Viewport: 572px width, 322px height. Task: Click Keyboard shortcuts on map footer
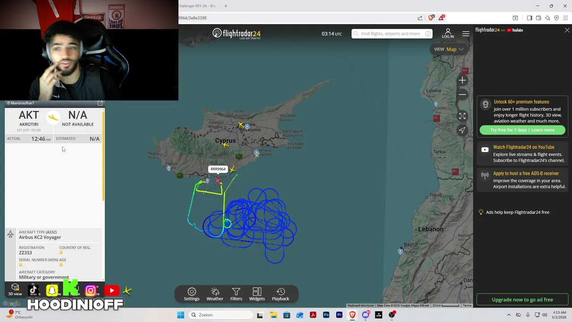coord(361,305)
